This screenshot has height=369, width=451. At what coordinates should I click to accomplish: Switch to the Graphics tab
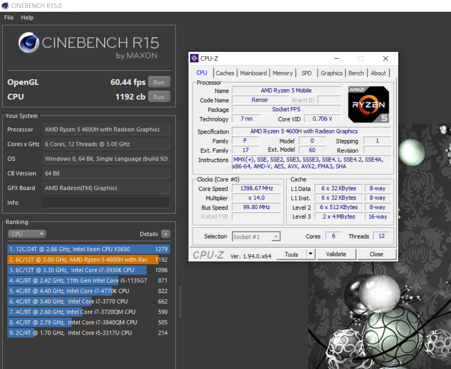[x=332, y=73]
